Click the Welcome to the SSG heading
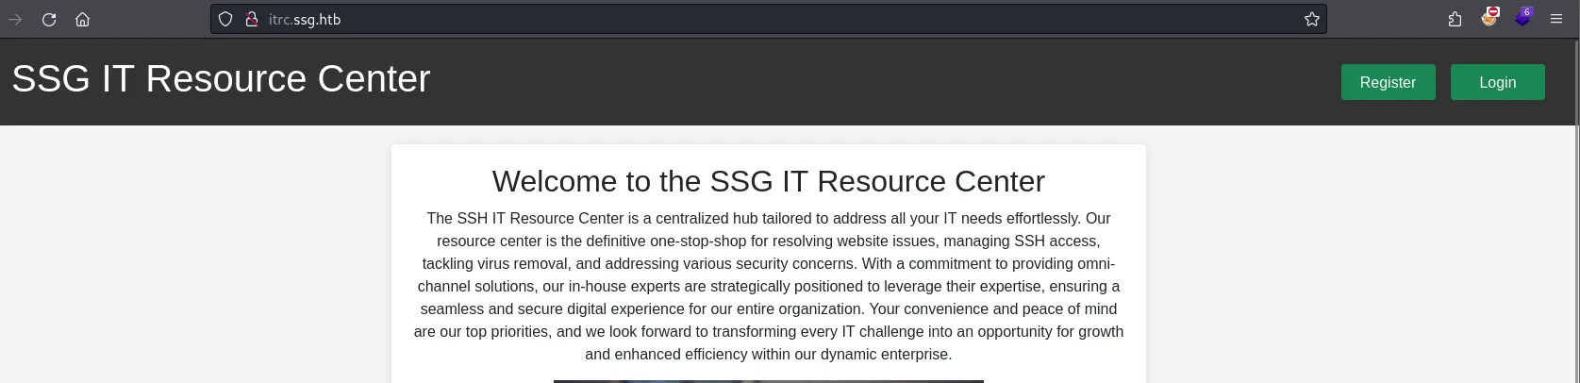 tap(768, 181)
